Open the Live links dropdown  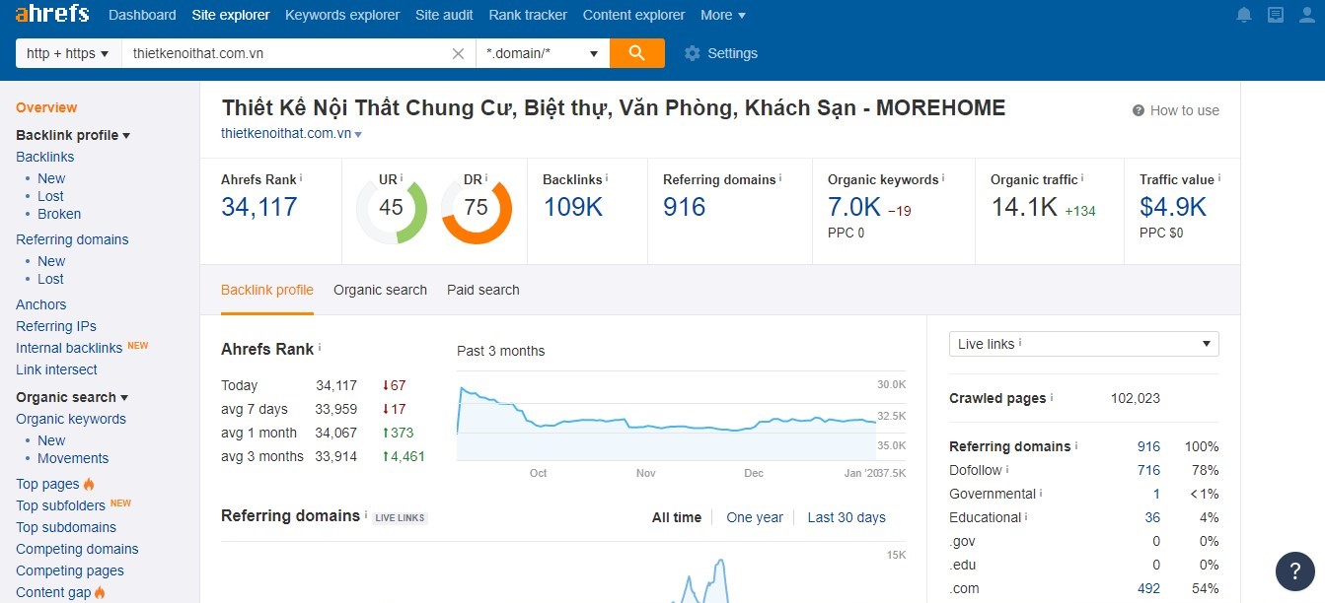tap(1083, 344)
